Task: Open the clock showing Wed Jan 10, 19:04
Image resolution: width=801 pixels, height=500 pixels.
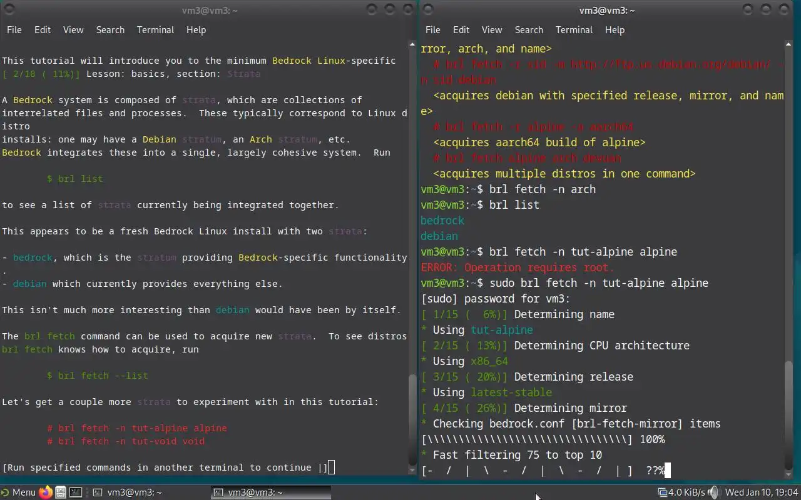Action: click(761, 492)
